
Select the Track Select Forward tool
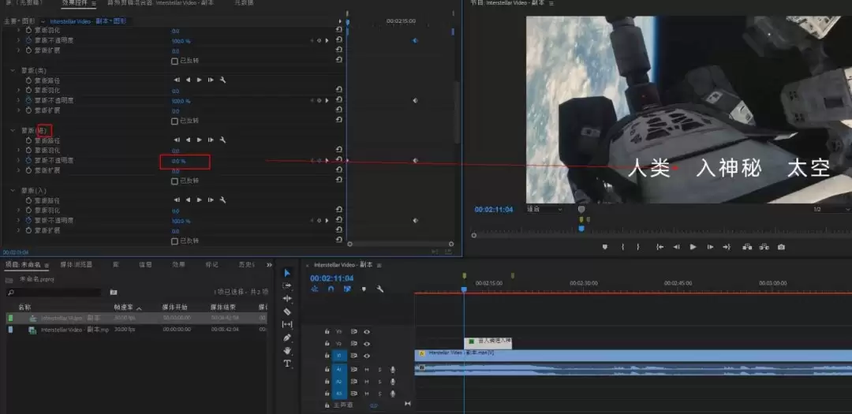click(x=287, y=285)
